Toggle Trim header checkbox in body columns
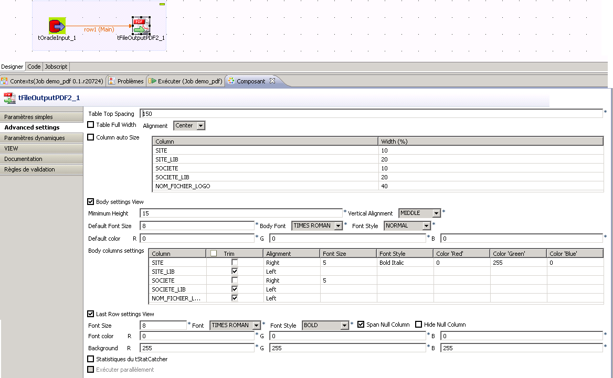Image resolution: width=613 pixels, height=378 pixels. [214, 253]
